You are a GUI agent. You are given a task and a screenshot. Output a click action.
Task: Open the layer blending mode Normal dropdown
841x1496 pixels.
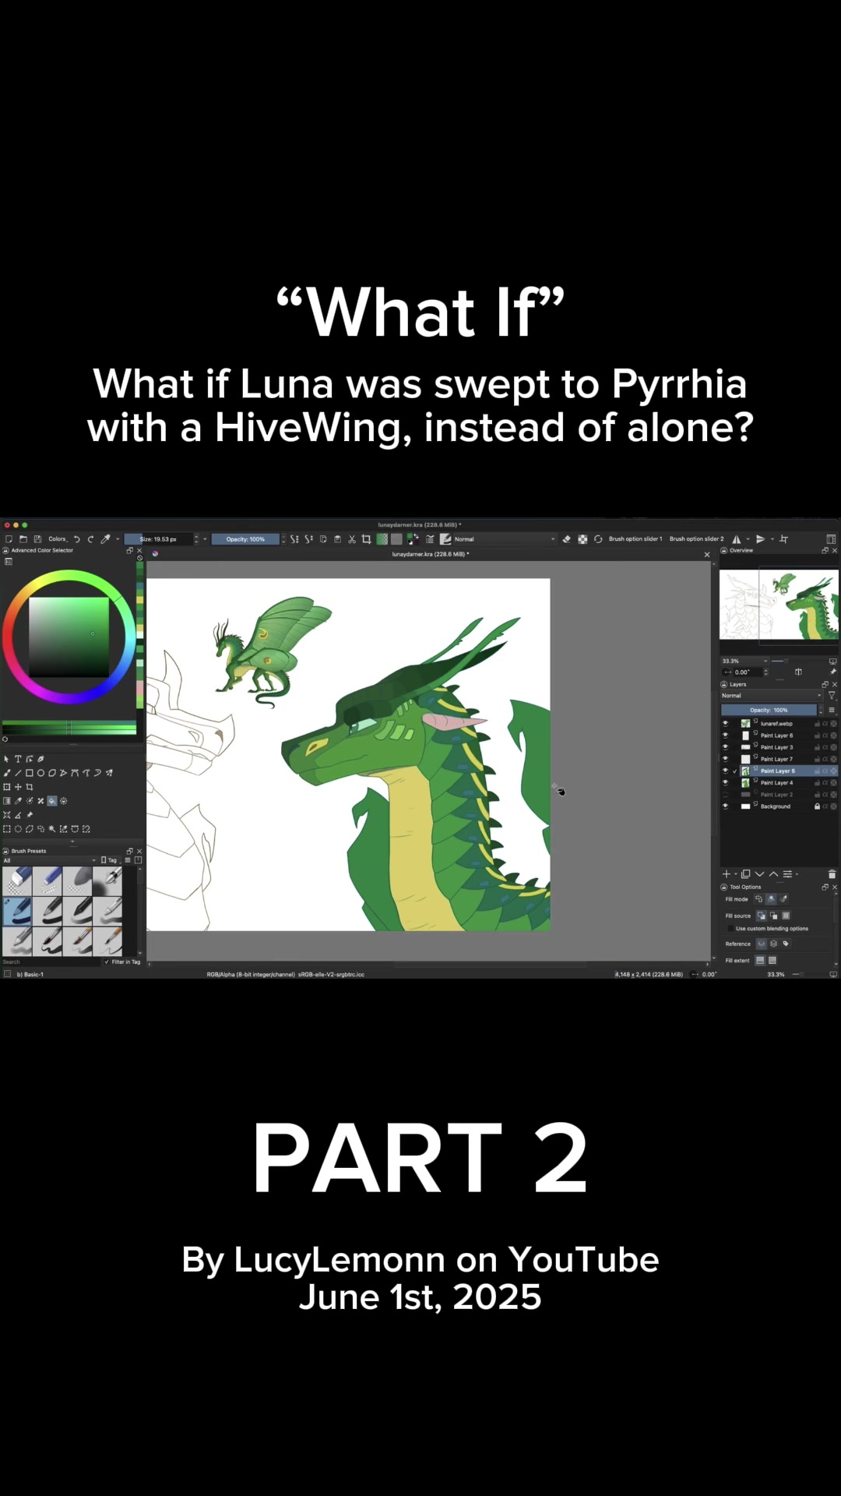771,696
